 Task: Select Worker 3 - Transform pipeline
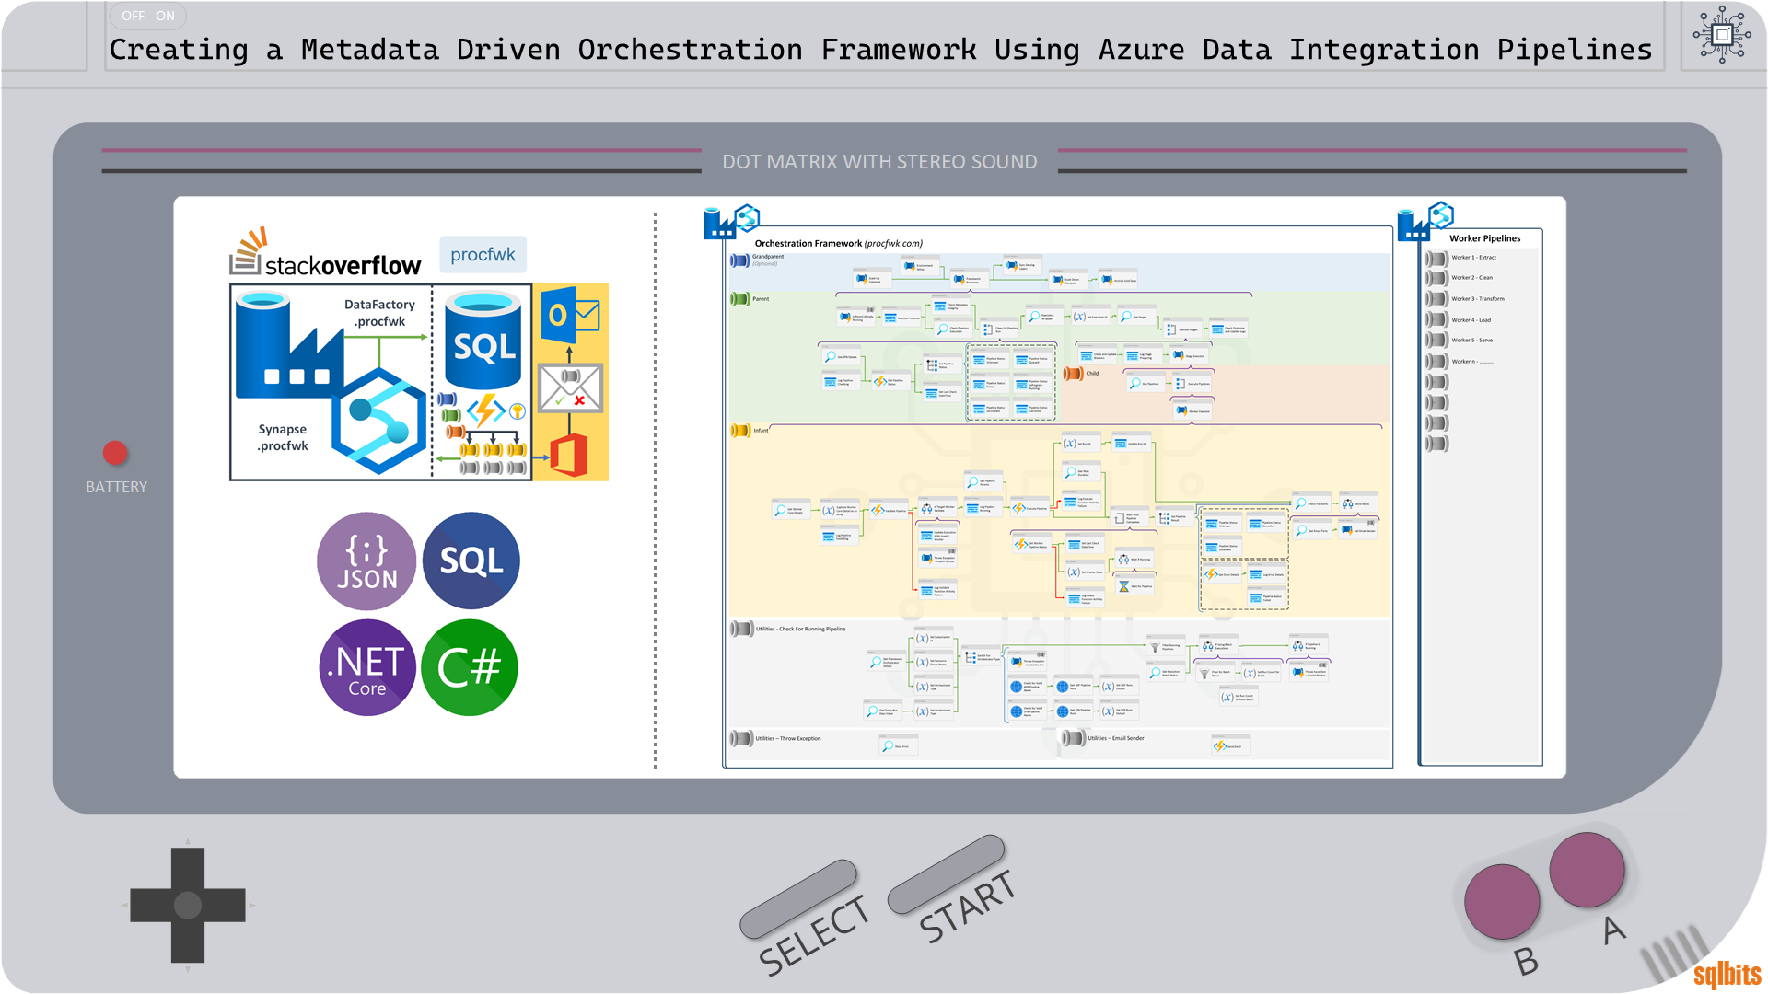pyautogui.click(x=1477, y=299)
